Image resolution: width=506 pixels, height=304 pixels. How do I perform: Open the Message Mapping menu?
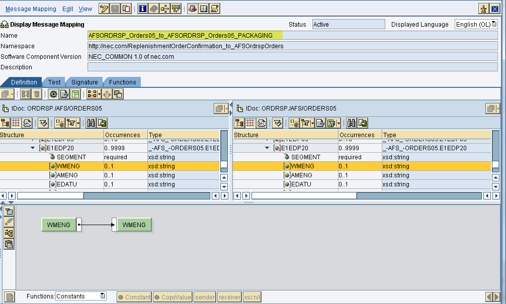[31, 9]
